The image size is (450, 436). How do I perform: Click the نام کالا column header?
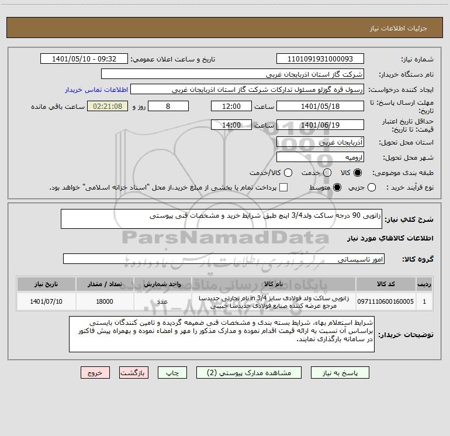(274, 284)
